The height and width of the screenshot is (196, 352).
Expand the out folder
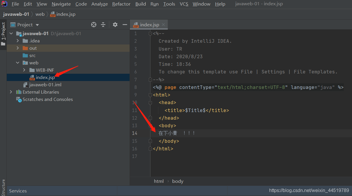(18, 48)
